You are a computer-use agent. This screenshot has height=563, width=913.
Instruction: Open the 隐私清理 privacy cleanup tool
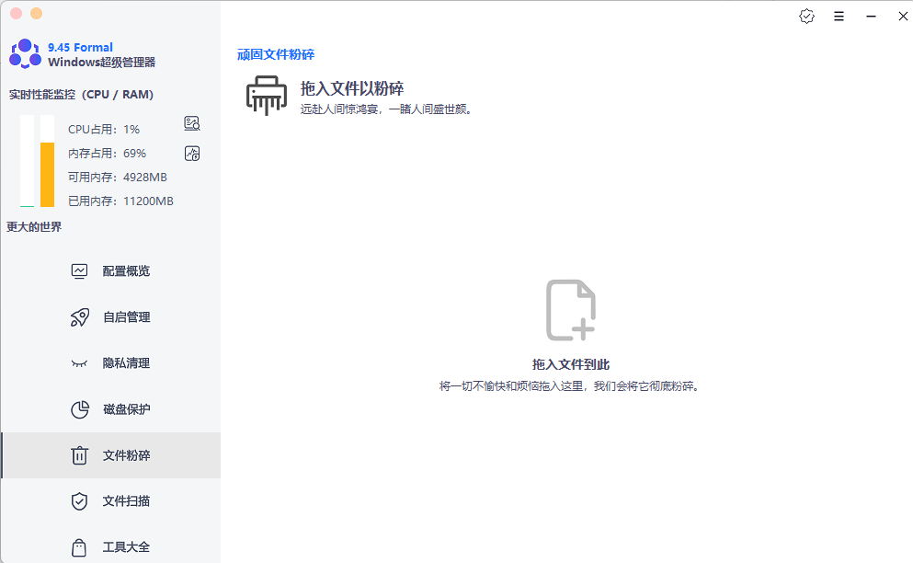124,362
